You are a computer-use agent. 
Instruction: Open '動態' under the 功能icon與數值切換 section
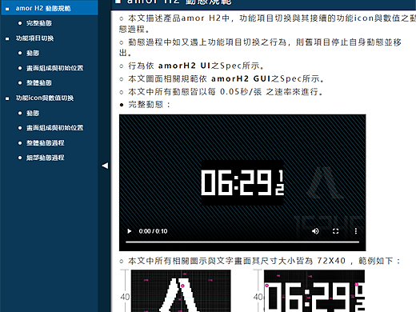click(33, 113)
